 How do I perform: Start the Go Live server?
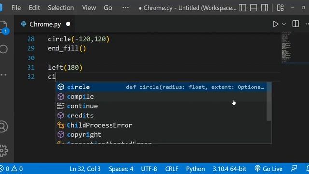click(x=268, y=169)
